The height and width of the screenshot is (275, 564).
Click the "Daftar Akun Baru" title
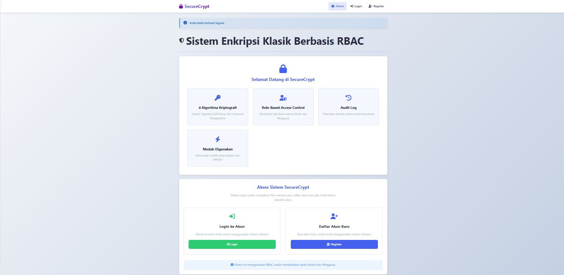[x=334, y=227]
